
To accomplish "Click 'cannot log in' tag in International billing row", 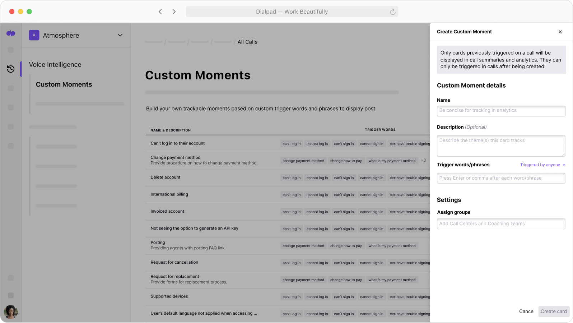I will click(x=317, y=195).
